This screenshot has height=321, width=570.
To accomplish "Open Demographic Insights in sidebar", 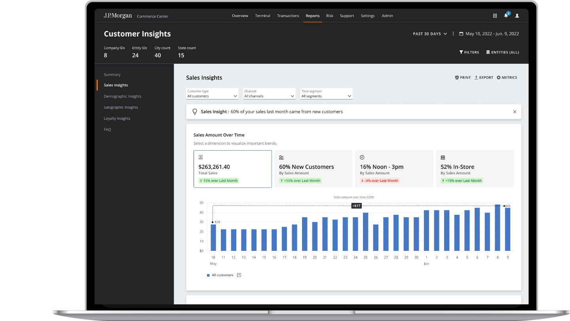I will point(122,96).
